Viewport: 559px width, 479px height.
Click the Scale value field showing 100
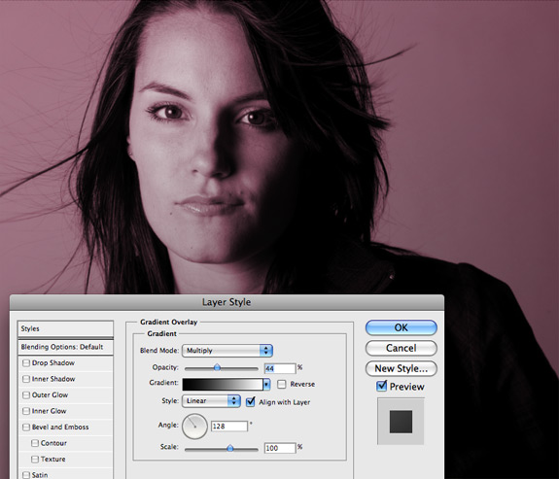(x=280, y=448)
